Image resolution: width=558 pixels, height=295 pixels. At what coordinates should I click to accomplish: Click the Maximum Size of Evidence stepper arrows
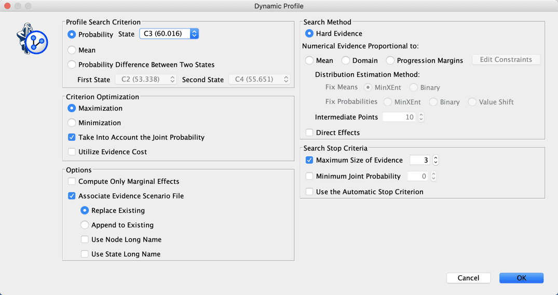pyautogui.click(x=435, y=160)
